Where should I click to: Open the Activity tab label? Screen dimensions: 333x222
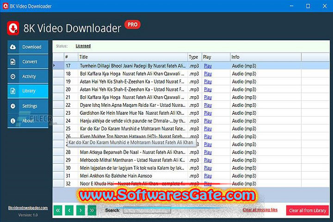[x=29, y=76]
